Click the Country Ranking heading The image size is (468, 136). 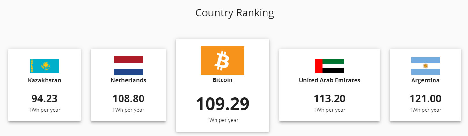click(x=235, y=13)
